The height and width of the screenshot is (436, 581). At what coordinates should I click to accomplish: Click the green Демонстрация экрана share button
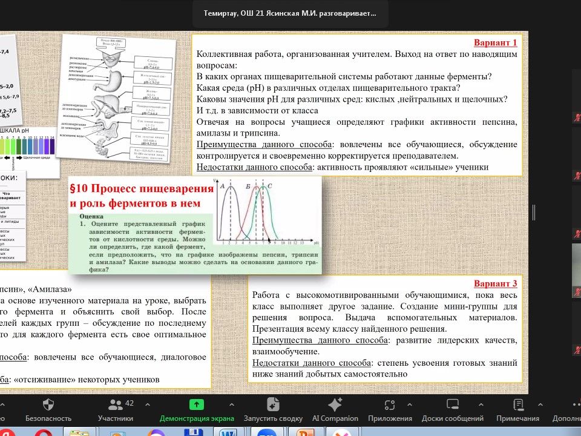pos(197,405)
